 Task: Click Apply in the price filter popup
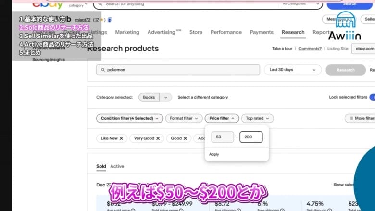[x=214, y=154]
